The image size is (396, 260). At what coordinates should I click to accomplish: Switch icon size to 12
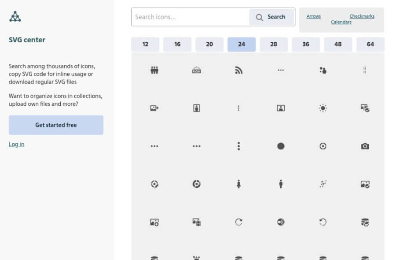[145, 44]
